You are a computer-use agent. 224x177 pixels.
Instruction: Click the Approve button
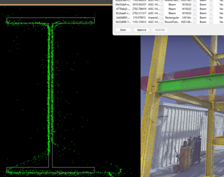click(x=141, y=30)
